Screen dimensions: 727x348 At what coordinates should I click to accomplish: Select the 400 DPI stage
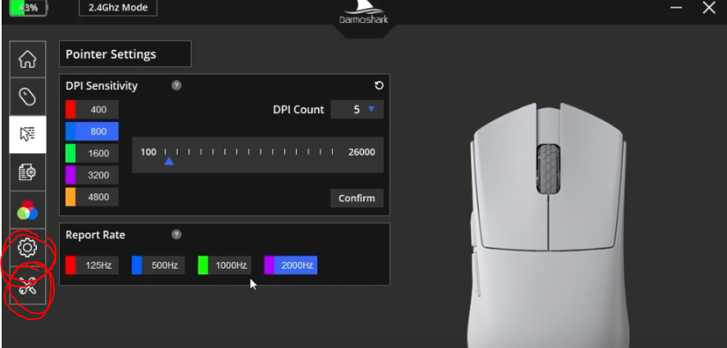[92, 110]
